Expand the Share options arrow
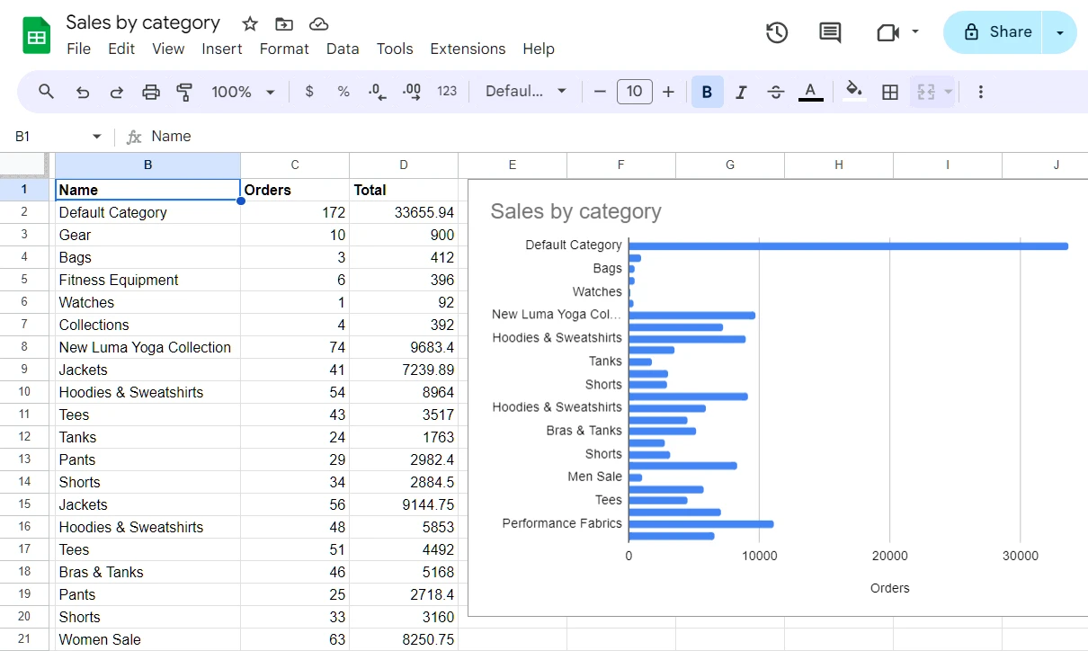The image size is (1088, 651). [x=1060, y=31]
